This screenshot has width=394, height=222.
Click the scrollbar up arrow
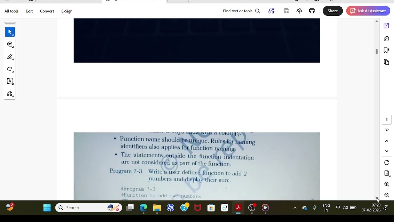pos(376,21)
